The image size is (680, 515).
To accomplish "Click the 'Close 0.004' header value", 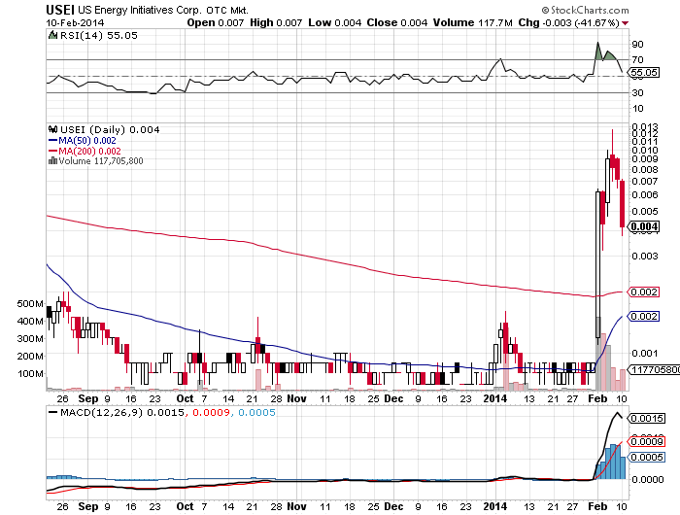I will 396,23.
